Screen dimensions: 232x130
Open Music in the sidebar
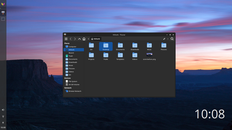74,65
